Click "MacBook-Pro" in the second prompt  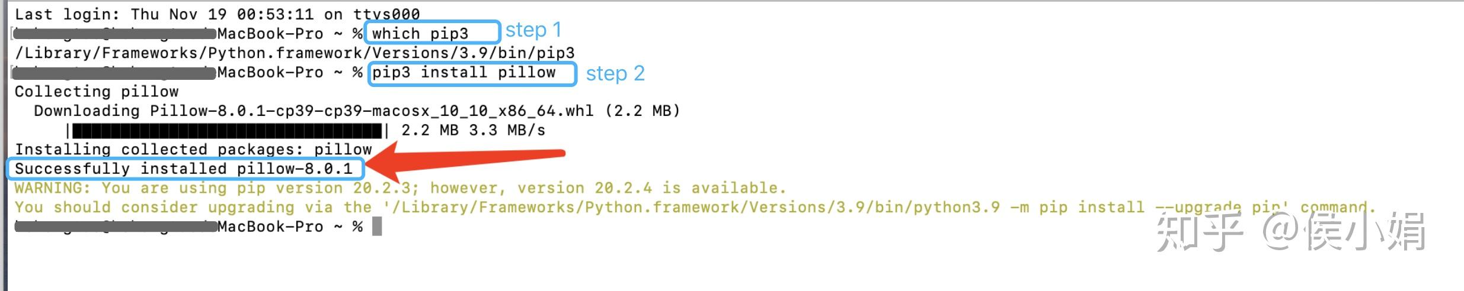(270, 73)
